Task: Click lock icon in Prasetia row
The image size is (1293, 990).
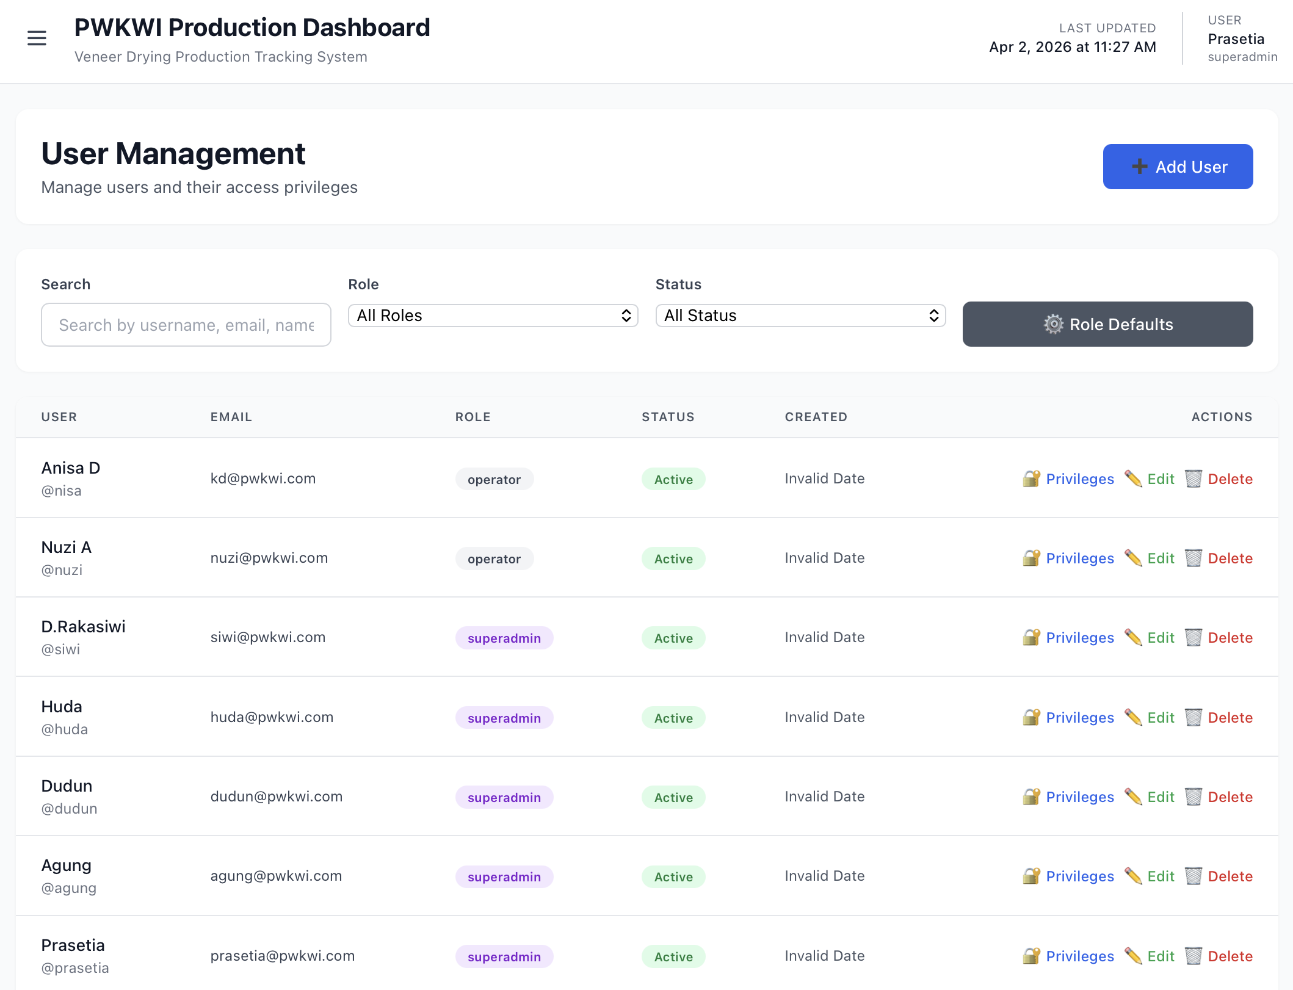Action: click(1031, 956)
